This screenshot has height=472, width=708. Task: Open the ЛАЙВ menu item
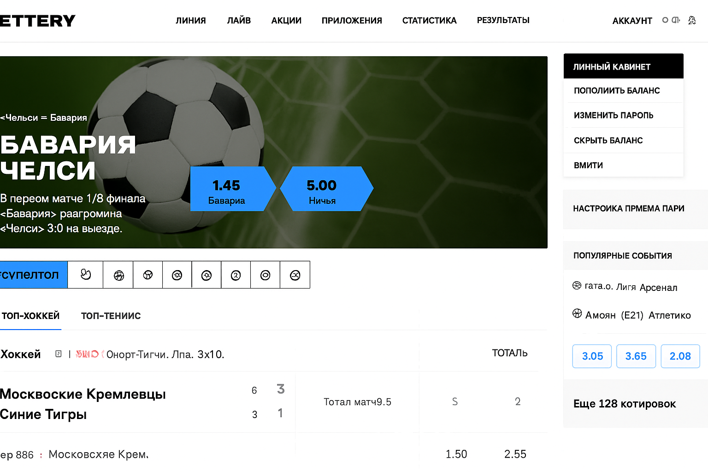click(x=239, y=20)
